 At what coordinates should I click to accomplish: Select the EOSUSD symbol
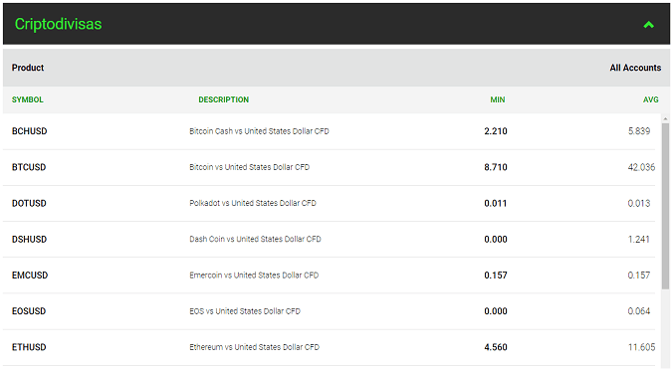(29, 311)
